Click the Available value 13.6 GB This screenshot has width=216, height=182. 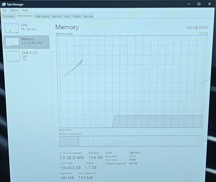96,157
